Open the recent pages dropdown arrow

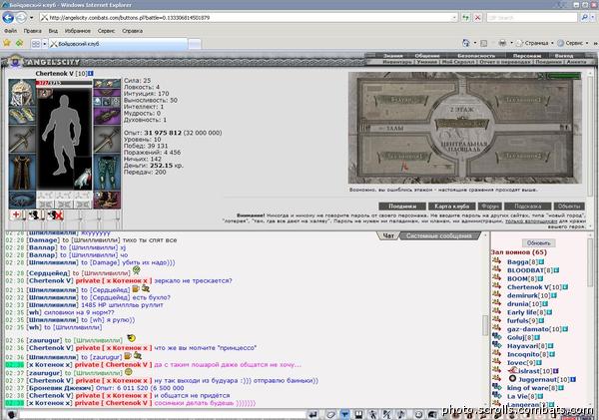point(31,18)
